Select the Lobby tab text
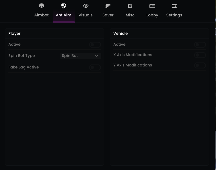 [x=152, y=15]
